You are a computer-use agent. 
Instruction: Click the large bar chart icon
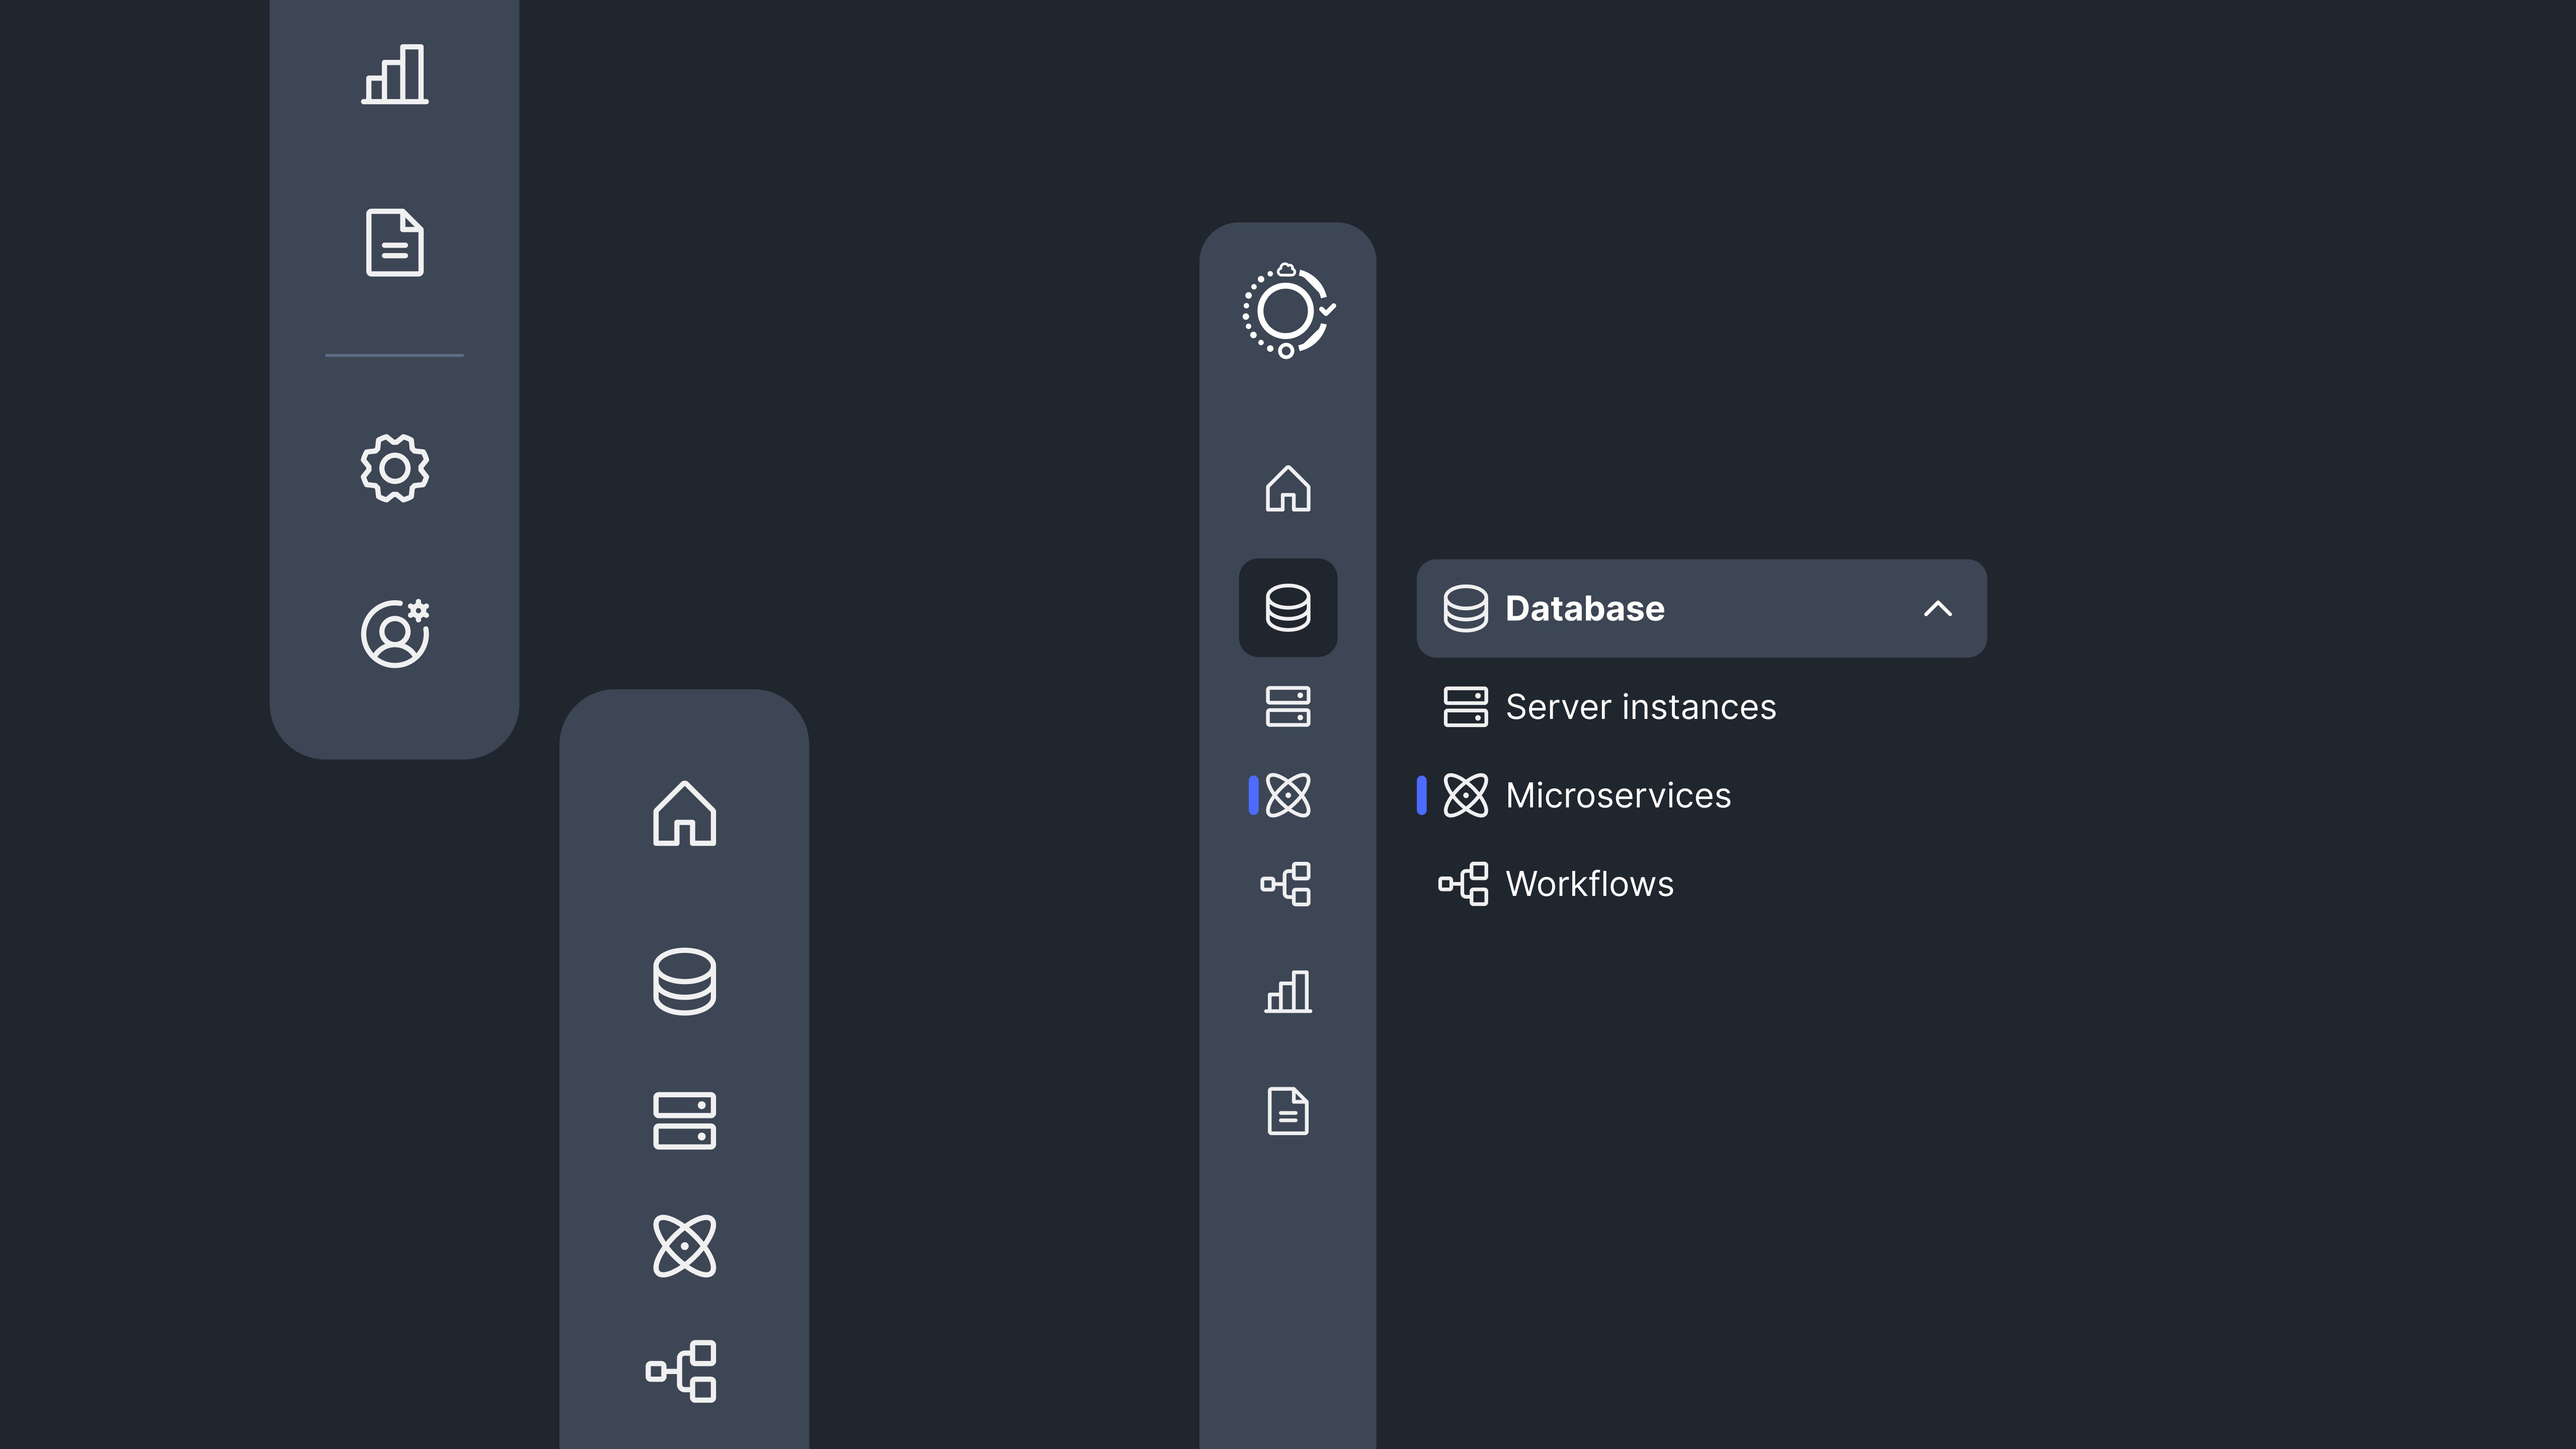pos(394,75)
